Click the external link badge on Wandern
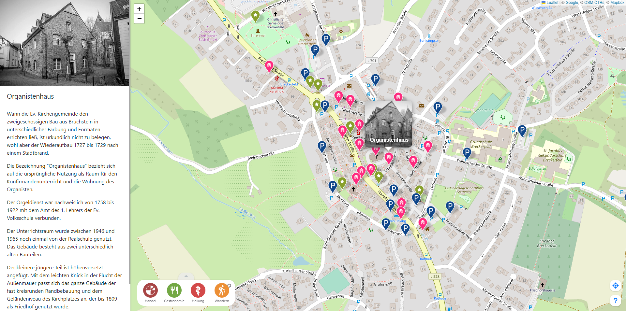Image resolution: width=626 pixels, height=311 pixels. pos(229,286)
